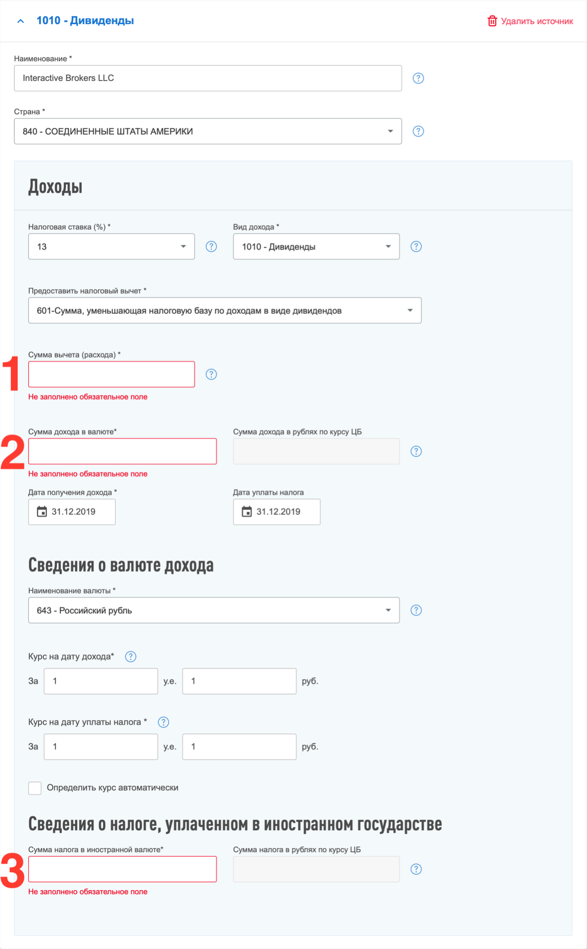Screen dimensions: 587x949
Task: Click Удалить источник button
Action: click(530, 21)
